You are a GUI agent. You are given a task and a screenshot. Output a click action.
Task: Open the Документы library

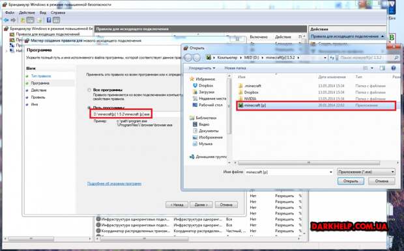click(x=206, y=131)
